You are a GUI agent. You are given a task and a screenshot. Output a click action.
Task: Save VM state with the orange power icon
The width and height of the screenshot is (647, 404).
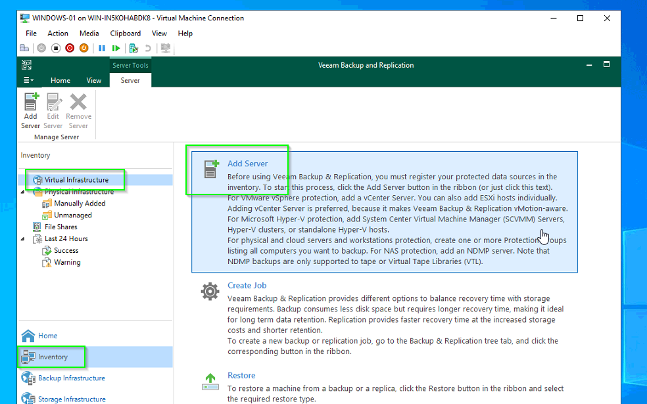pyautogui.click(x=84, y=48)
